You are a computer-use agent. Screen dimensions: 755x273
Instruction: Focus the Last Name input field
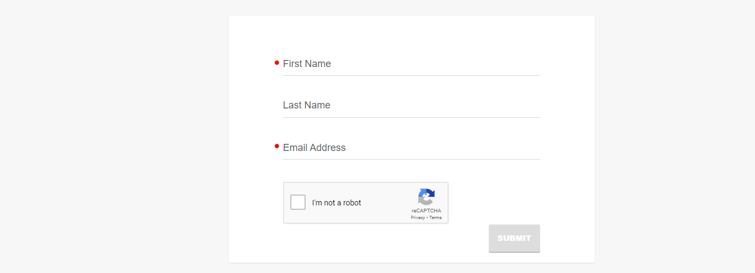(x=412, y=105)
